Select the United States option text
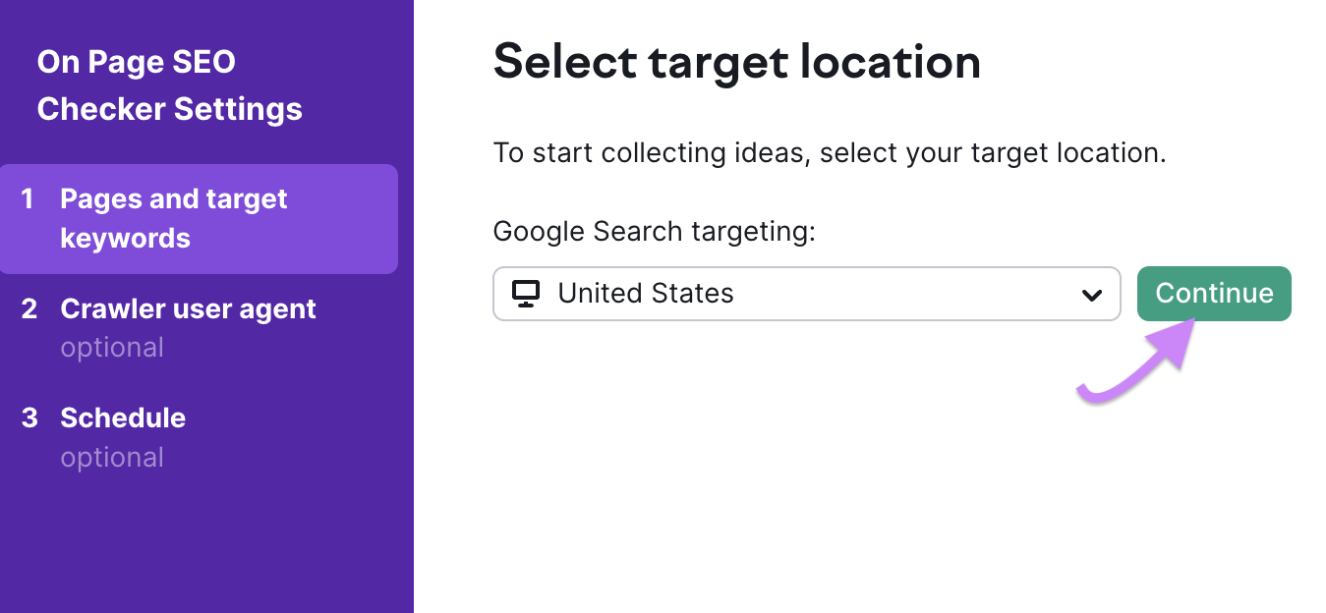Screen dimensions: 1326x613 tap(645, 293)
